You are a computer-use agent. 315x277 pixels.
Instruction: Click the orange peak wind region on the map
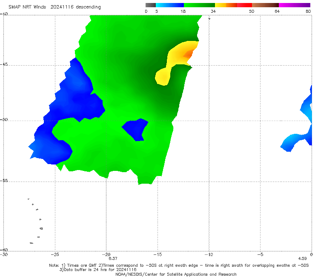189,54
